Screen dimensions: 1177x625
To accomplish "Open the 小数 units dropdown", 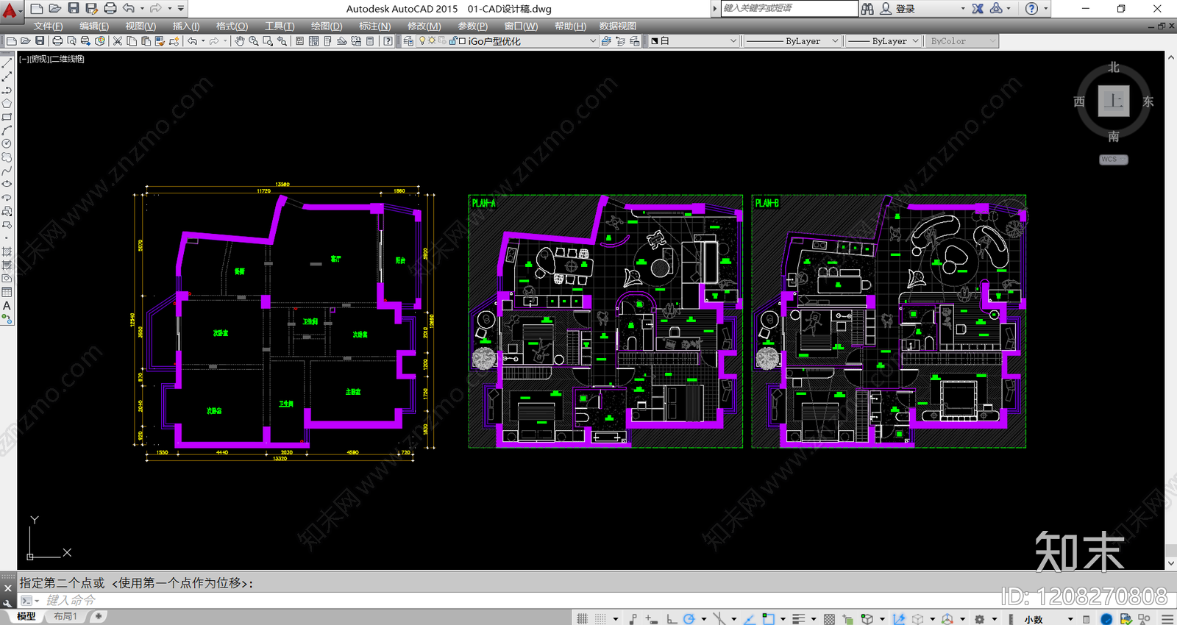I will coord(1048,619).
